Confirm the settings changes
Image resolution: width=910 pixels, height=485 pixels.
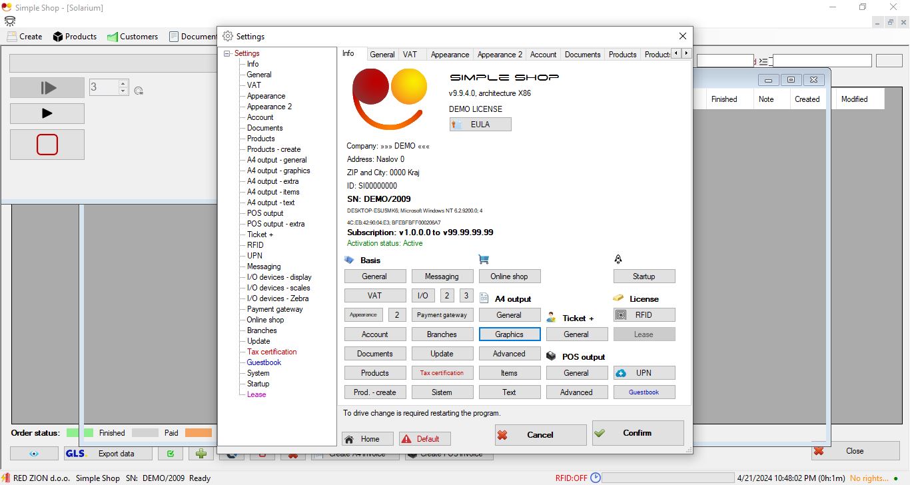click(x=638, y=433)
